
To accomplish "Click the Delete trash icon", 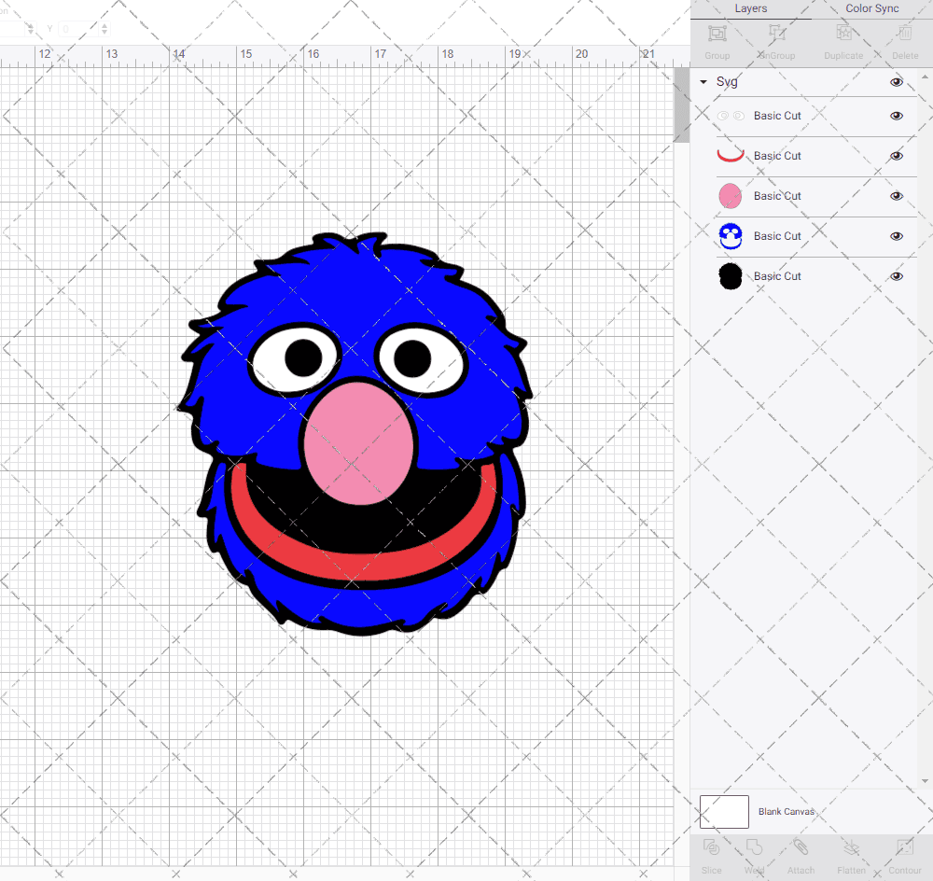I will [905, 34].
